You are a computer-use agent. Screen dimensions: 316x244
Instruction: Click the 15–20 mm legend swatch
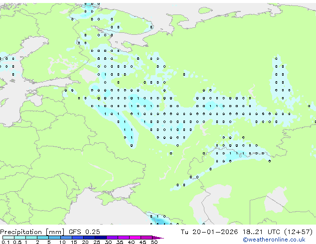78,238
